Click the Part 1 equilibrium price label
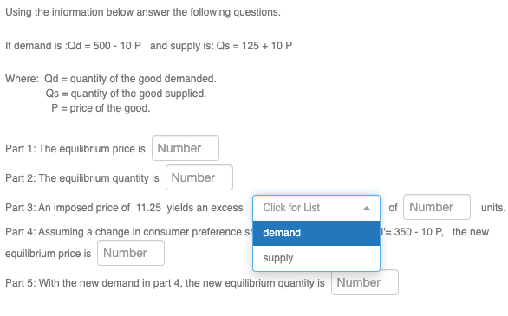 [75, 149]
